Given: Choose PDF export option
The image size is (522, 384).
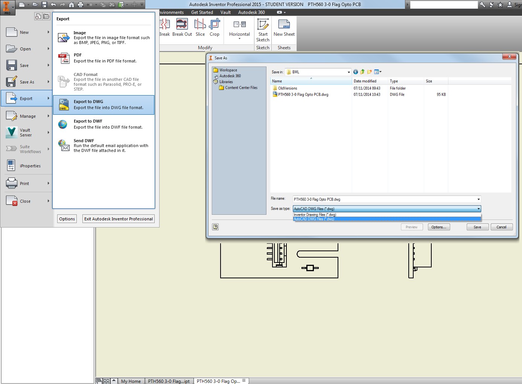Looking at the screenshot, I should (103, 58).
